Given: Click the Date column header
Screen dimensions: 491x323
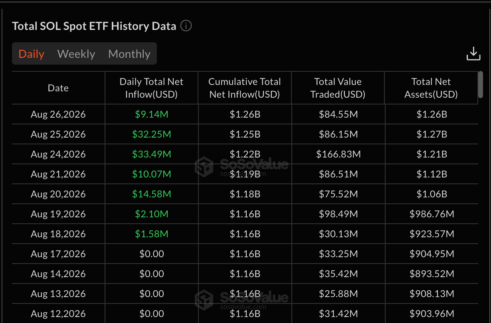Looking at the screenshot, I should pyautogui.click(x=58, y=88).
